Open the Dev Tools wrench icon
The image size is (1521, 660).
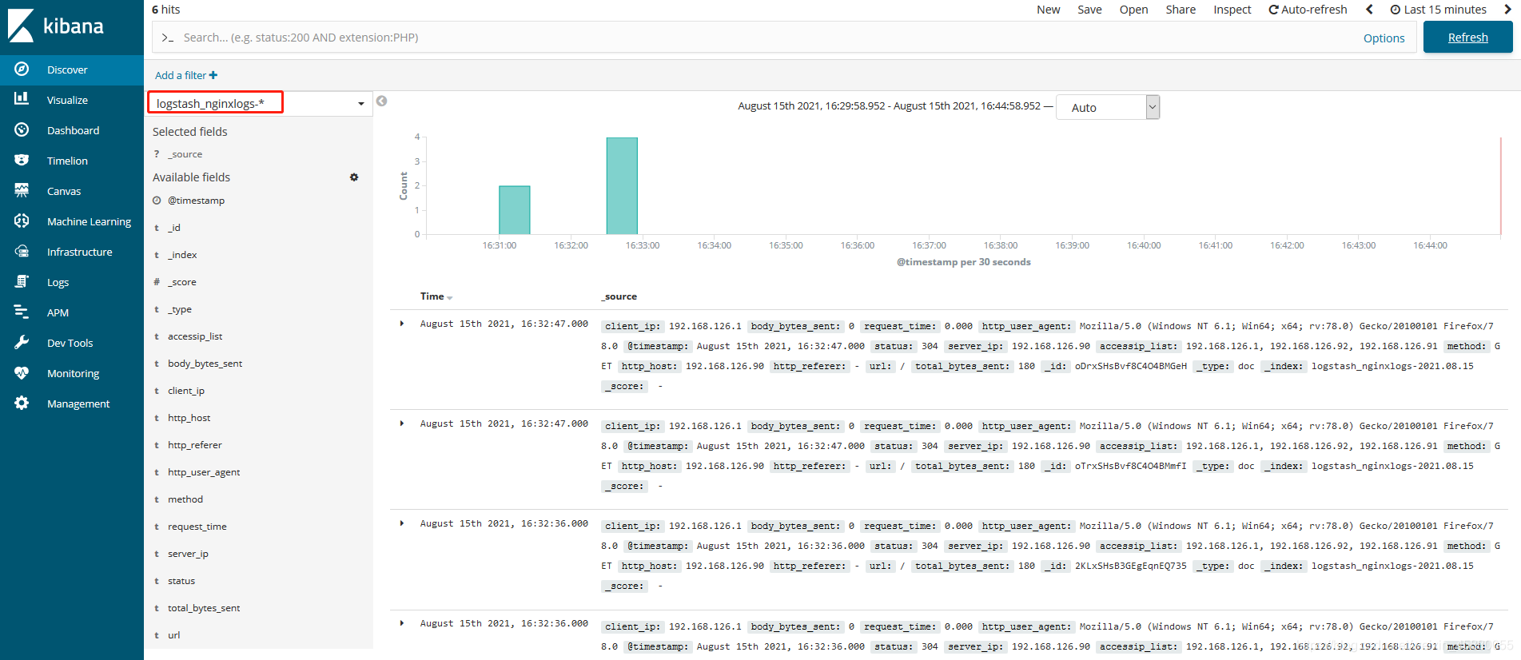pos(22,342)
